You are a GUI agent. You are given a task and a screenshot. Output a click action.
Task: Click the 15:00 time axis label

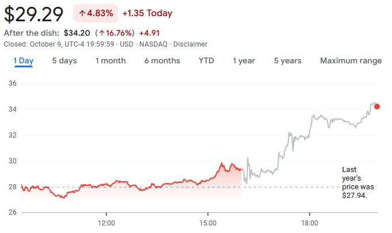(208, 223)
